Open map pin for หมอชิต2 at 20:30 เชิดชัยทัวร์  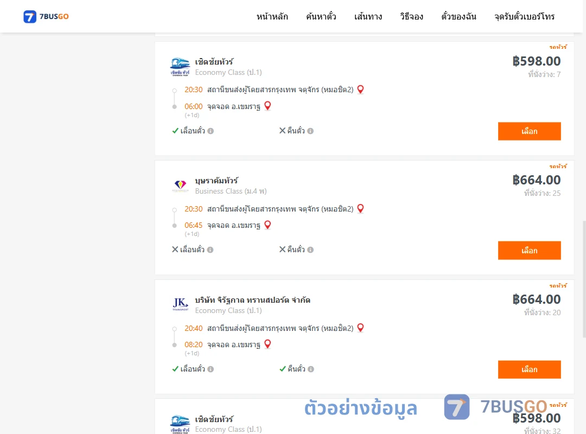tap(360, 90)
